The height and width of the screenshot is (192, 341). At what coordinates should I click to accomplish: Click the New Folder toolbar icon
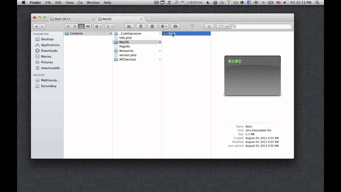coord(129,26)
